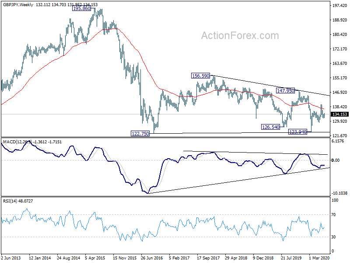350x263 pixels.
Task: Click the 5 Feb 2017 date label
Action: pyautogui.click(x=179, y=258)
